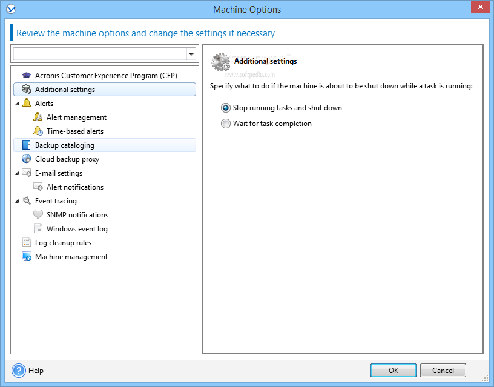Collapse the Event tracing tree node

point(17,201)
